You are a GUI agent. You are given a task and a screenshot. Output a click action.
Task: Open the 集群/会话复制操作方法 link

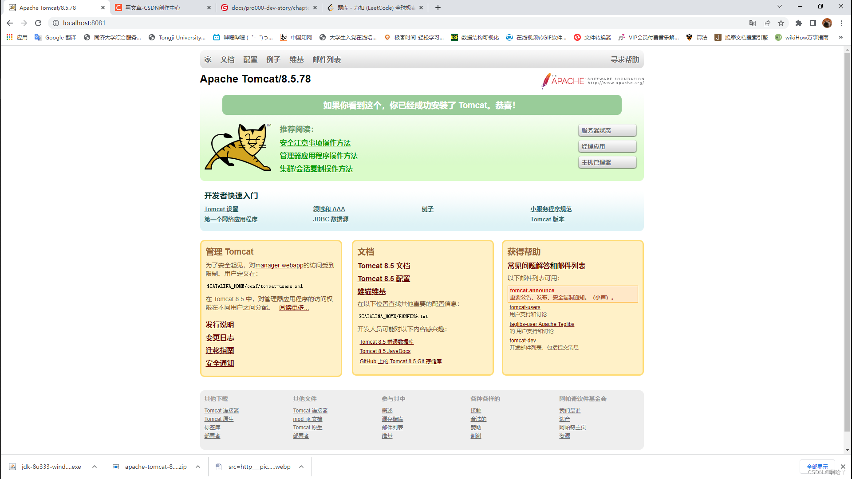(316, 169)
